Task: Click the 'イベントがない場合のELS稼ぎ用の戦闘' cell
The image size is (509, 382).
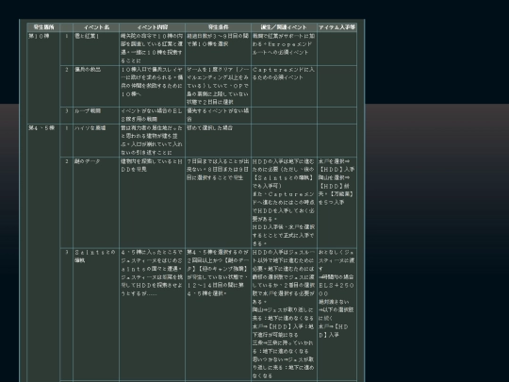Action: pyautogui.click(x=153, y=115)
